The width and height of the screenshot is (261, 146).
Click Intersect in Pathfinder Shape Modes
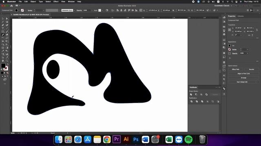coord(201,94)
